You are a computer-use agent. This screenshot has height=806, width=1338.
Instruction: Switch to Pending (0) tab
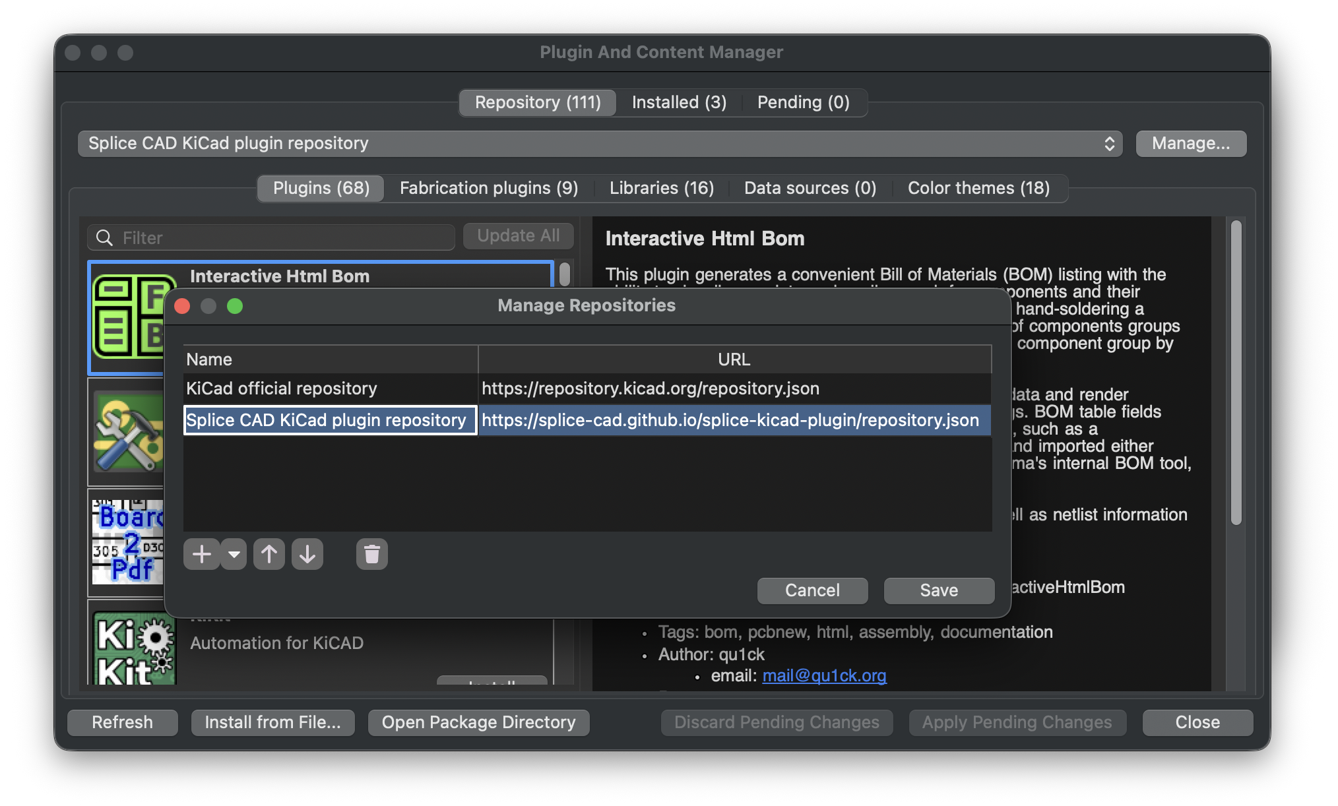[803, 103]
